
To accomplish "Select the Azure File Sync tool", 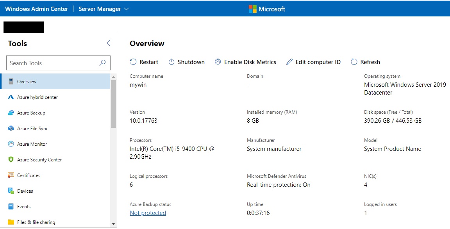I will pyautogui.click(x=33, y=128).
